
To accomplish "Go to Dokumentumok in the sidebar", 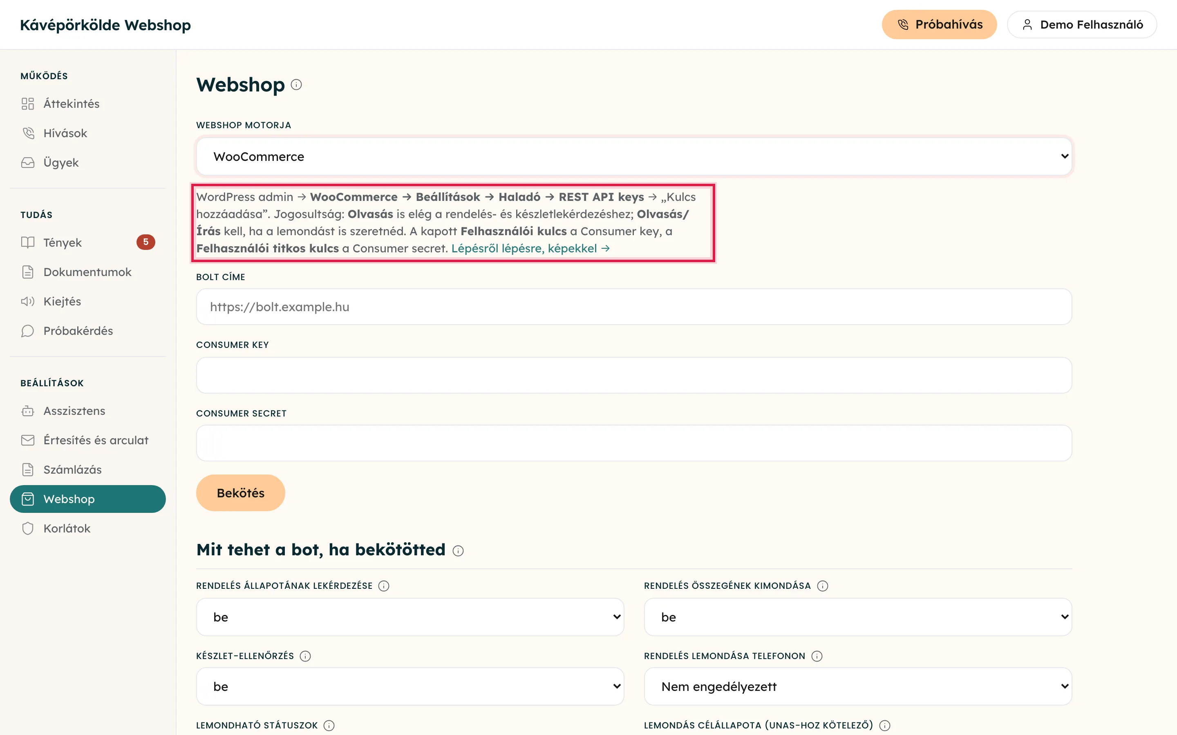I will 87,272.
